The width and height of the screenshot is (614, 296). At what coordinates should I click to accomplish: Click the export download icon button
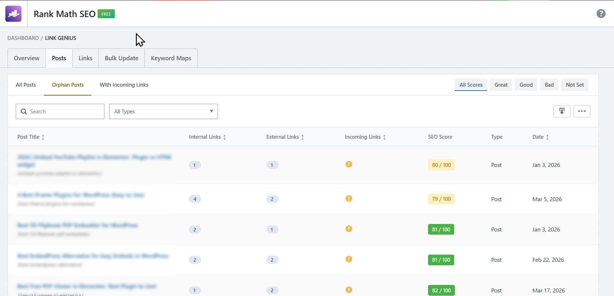(x=562, y=111)
